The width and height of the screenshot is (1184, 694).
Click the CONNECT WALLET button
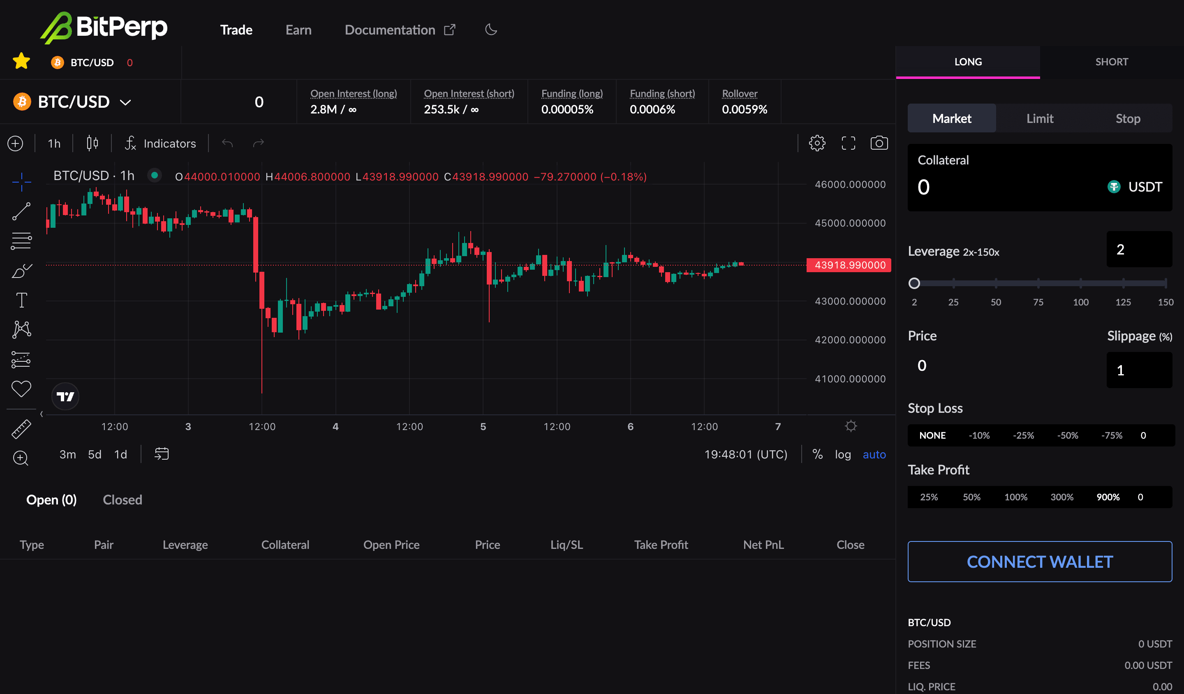(x=1040, y=562)
